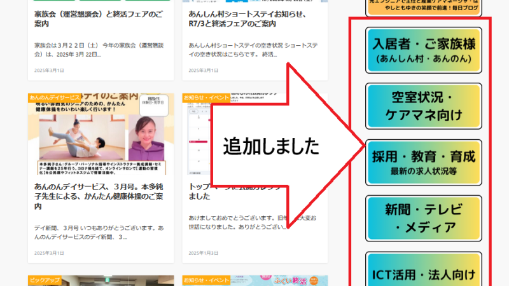Open article 家族会（運営懇談会）と終活フェアのご案内

[99, 19]
